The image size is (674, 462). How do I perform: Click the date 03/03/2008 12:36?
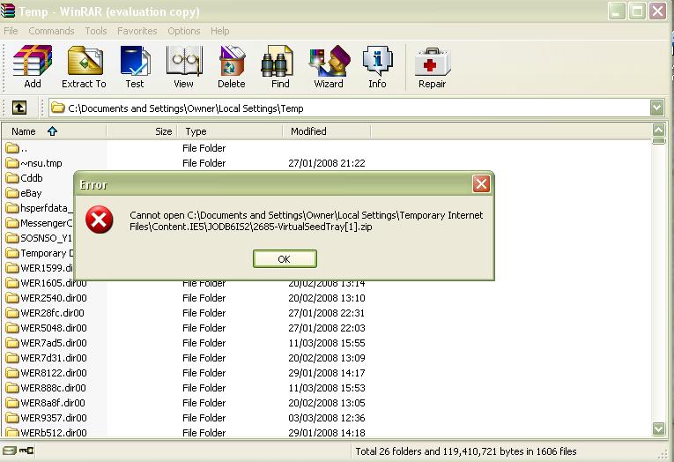point(327,418)
